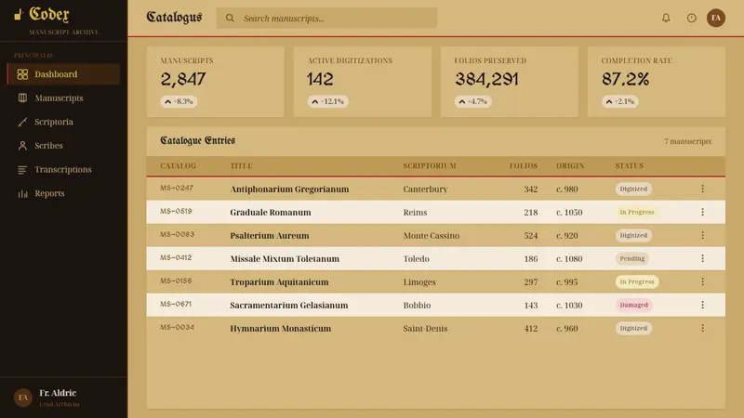Click the Transcriptions lines icon
744x418 pixels.
22,169
